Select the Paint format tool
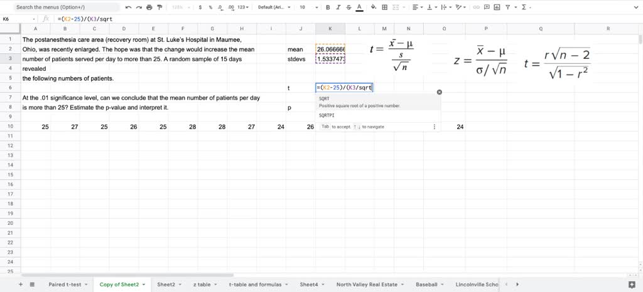The width and height of the screenshot is (643, 292). pyautogui.click(x=159, y=8)
